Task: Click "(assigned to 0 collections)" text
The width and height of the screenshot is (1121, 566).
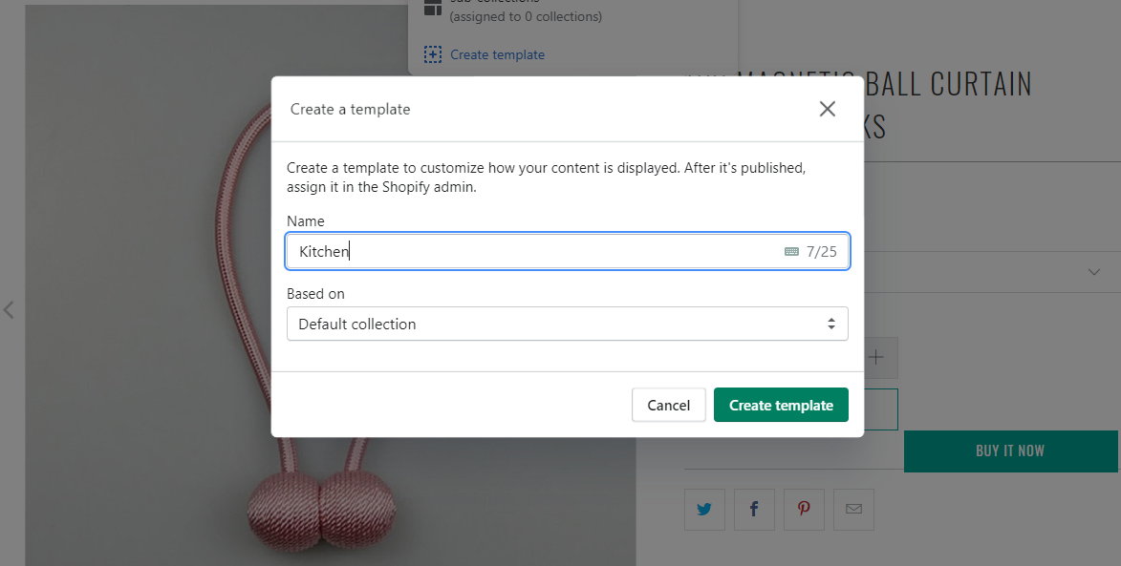Action: pyautogui.click(x=526, y=16)
